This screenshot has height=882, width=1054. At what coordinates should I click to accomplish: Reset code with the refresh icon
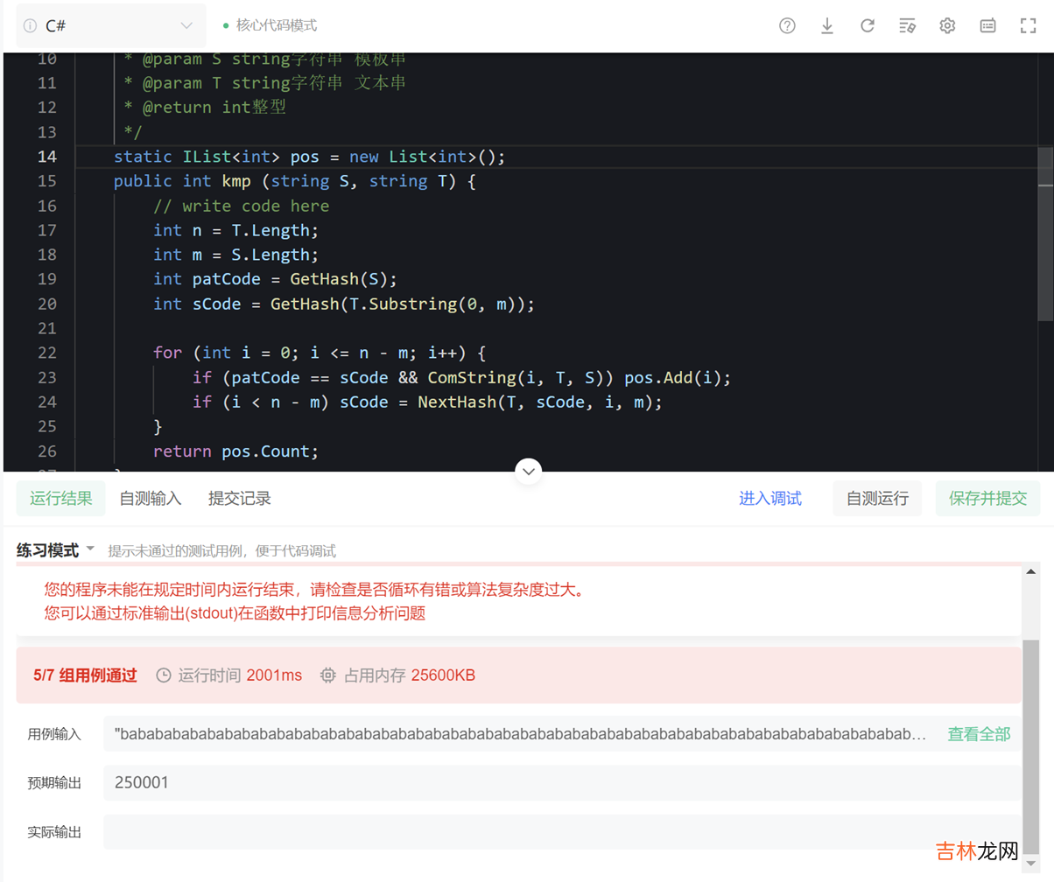pos(868,25)
